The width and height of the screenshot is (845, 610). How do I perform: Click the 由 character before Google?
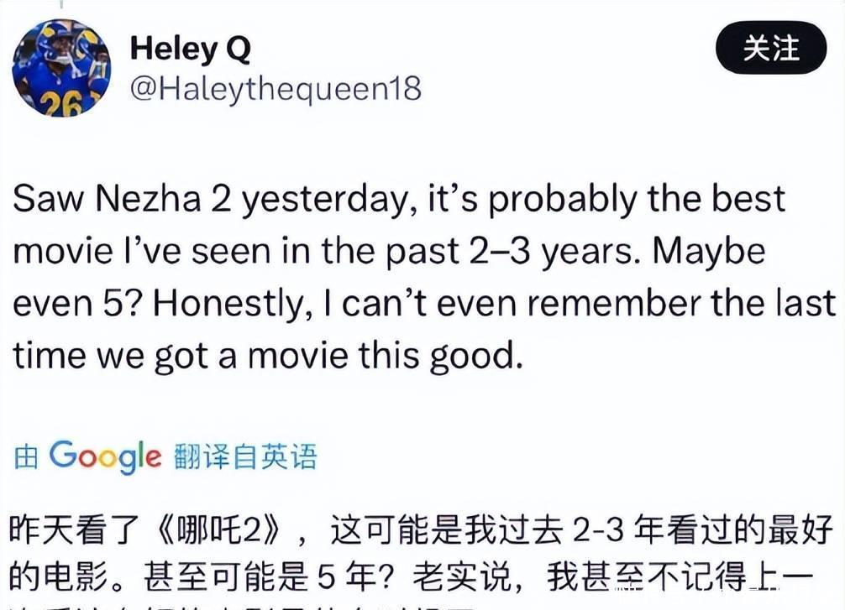27,457
